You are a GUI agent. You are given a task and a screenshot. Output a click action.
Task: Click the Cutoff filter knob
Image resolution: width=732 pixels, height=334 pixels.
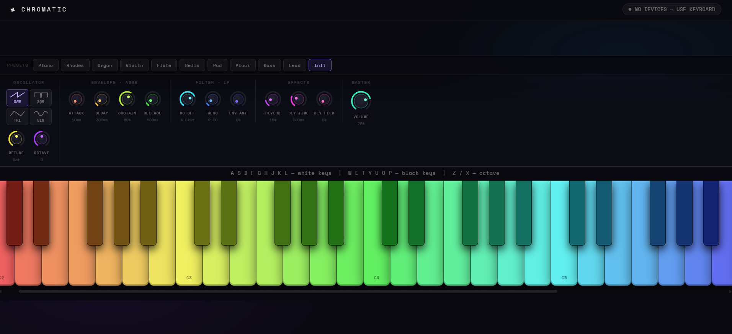[x=188, y=99]
